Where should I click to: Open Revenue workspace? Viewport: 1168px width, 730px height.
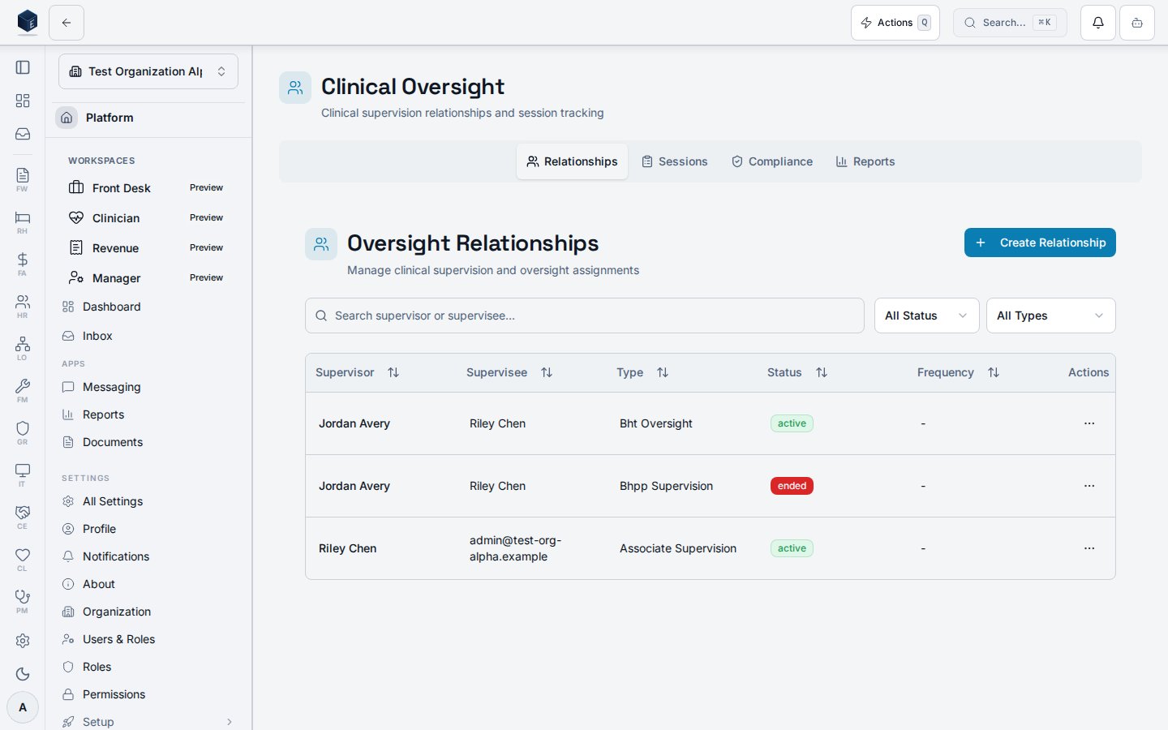[x=148, y=248]
